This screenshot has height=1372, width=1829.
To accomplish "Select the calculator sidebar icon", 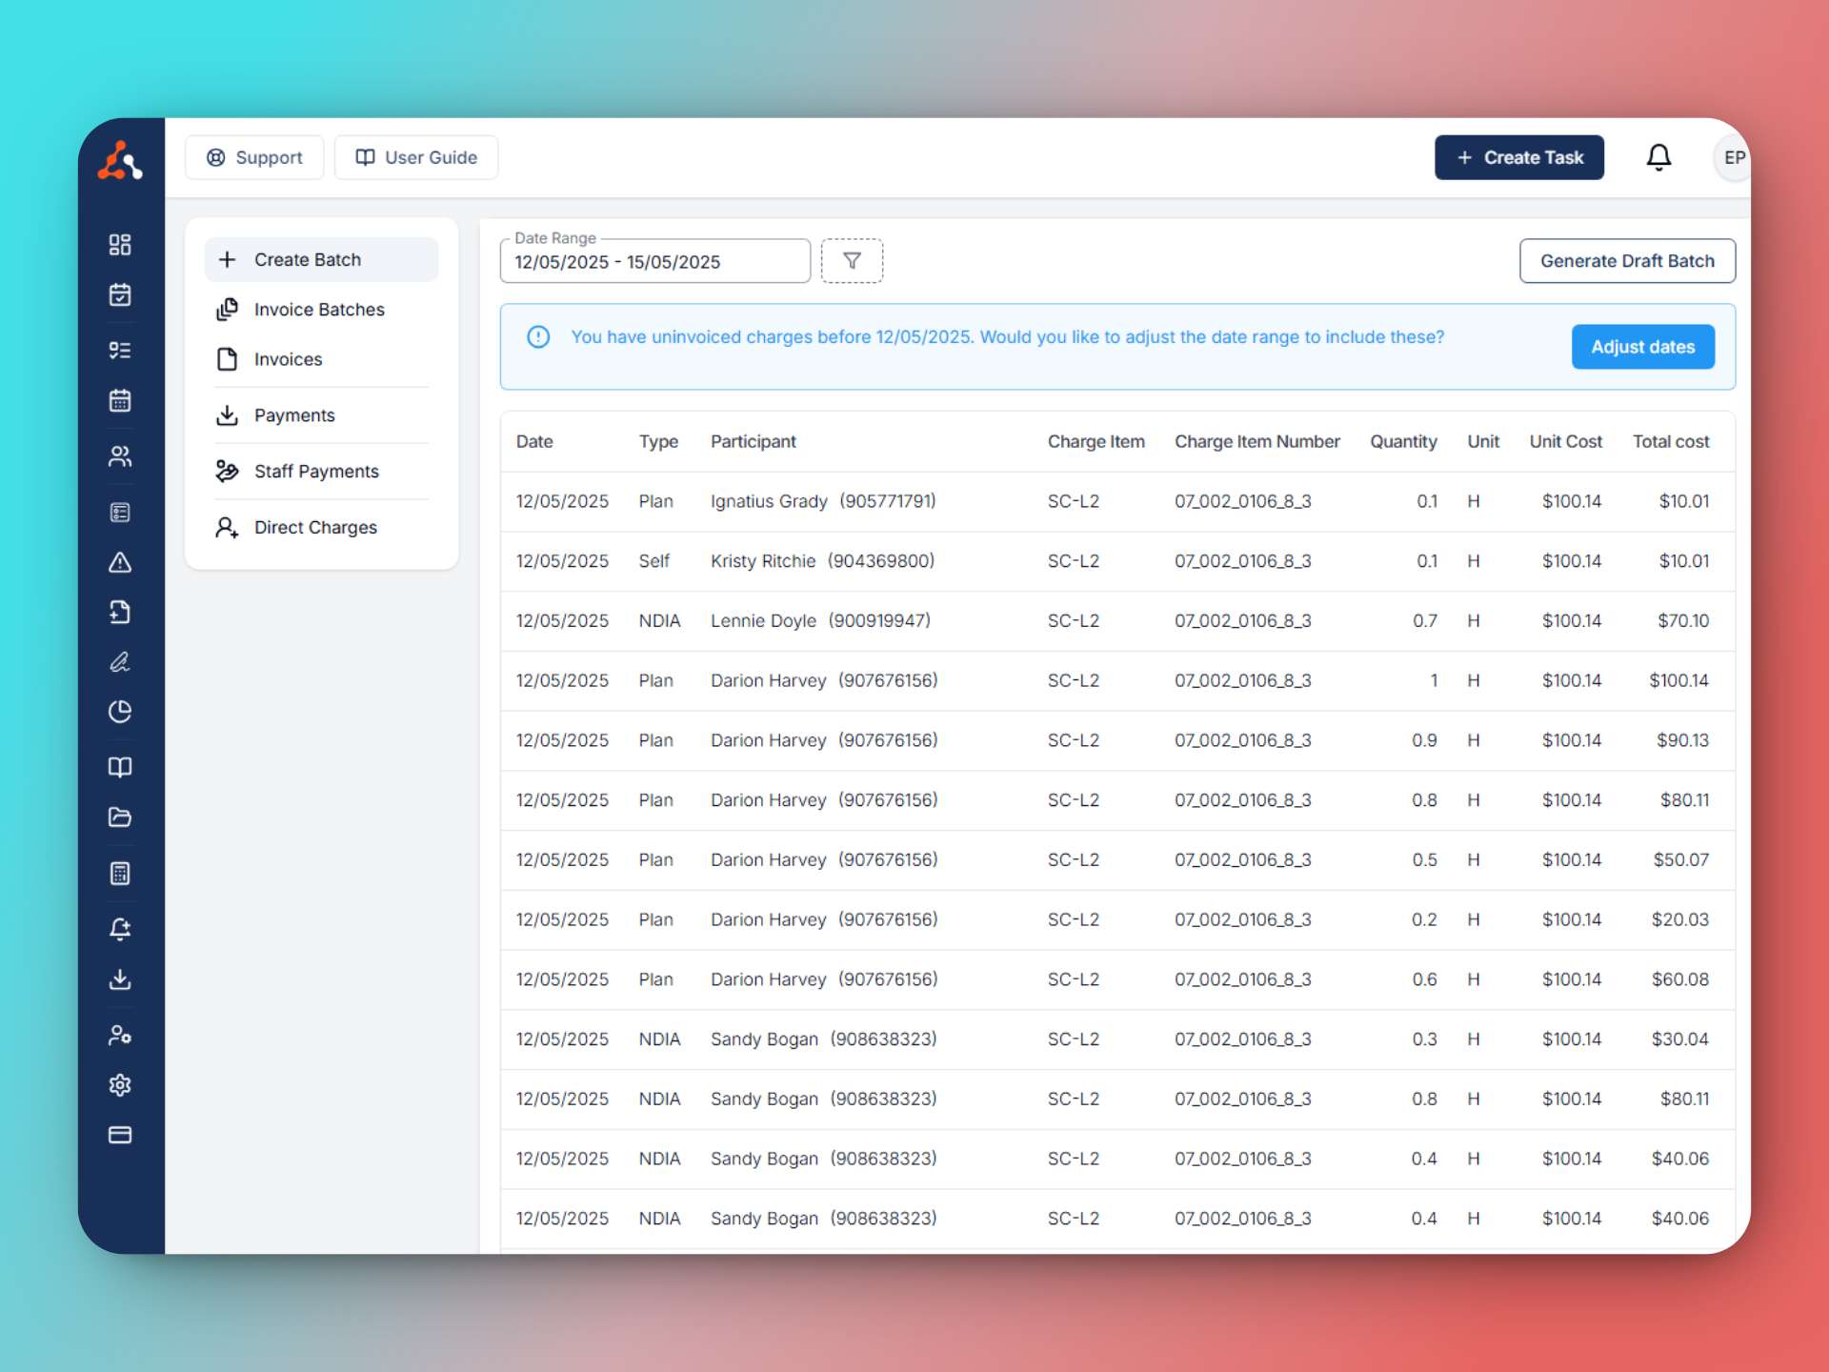I will pos(120,873).
